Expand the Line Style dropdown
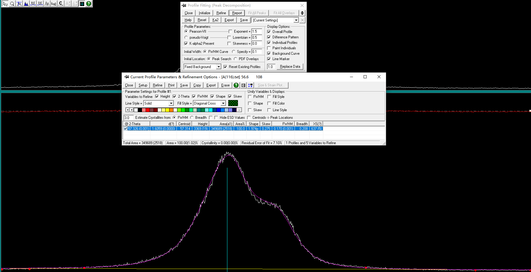 tap(171, 103)
